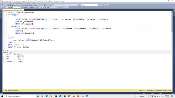Viewport: 175px width, 98px height.
Task: Click 'Query executed successfully' status message
Action: [11, 90]
